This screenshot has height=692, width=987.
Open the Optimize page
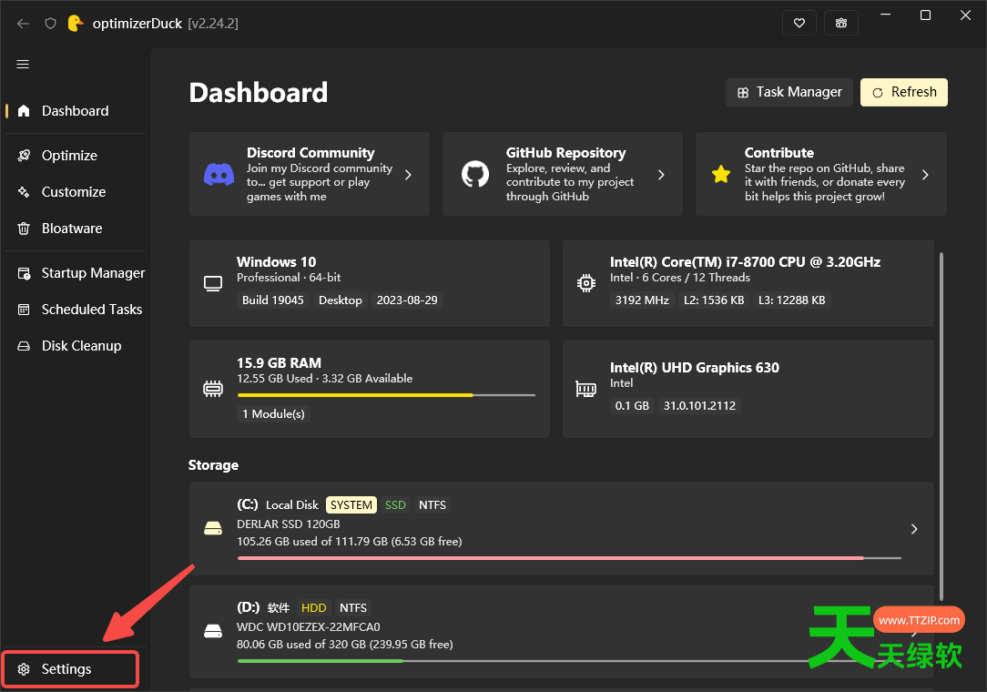click(76, 156)
